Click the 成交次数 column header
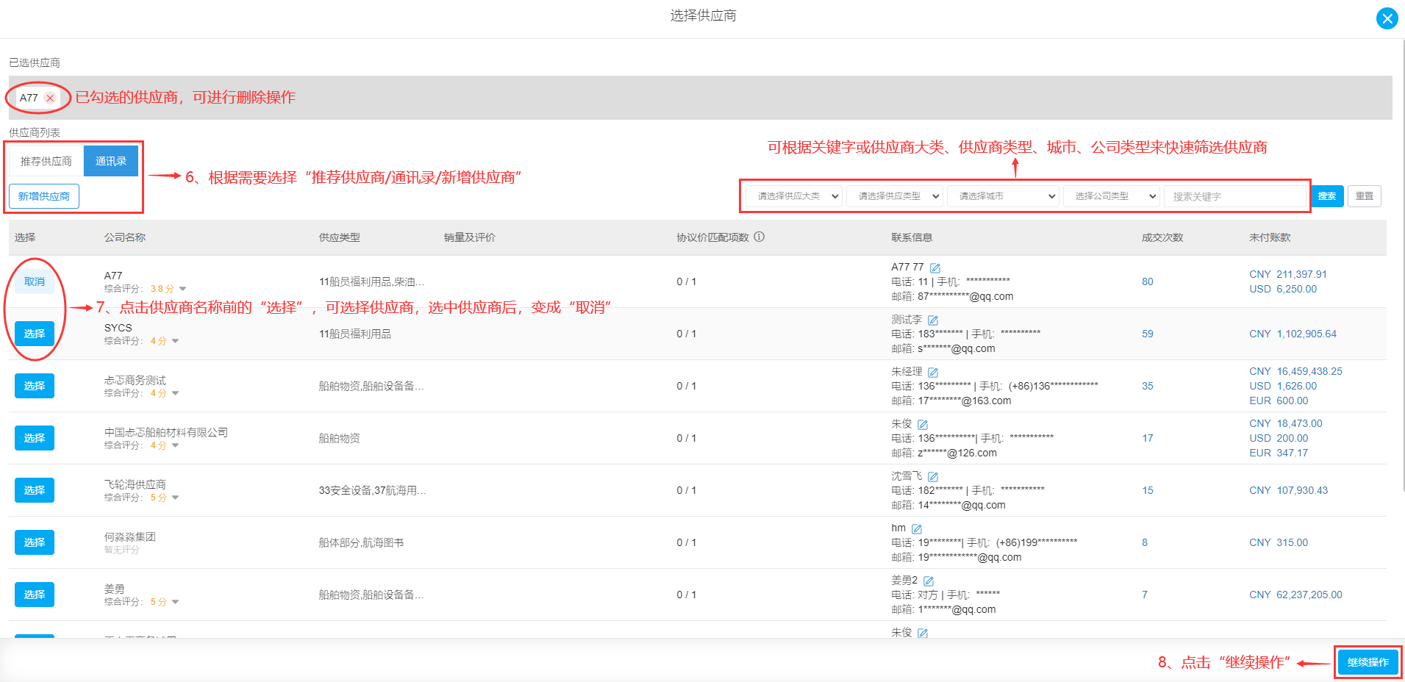Viewport: 1405px width, 682px height. point(1162,237)
